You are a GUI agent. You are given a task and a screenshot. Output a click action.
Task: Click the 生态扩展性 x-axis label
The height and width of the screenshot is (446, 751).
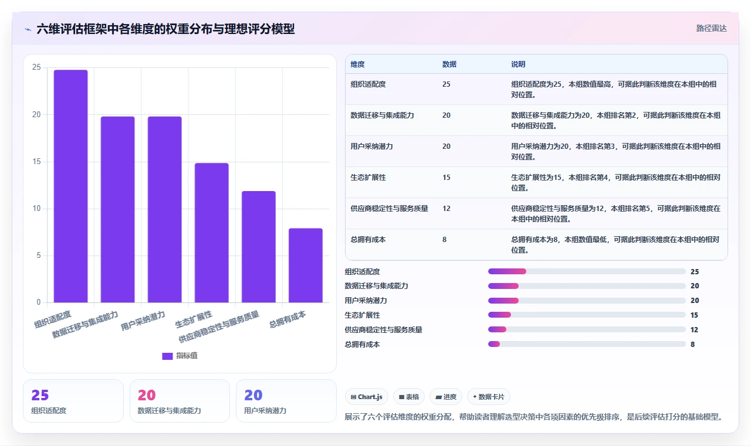pos(194,319)
